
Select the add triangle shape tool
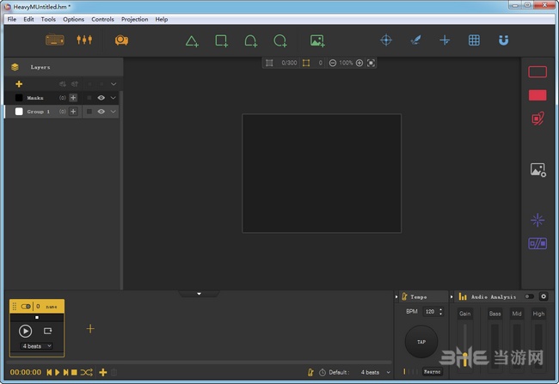click(x=192, y=40)
